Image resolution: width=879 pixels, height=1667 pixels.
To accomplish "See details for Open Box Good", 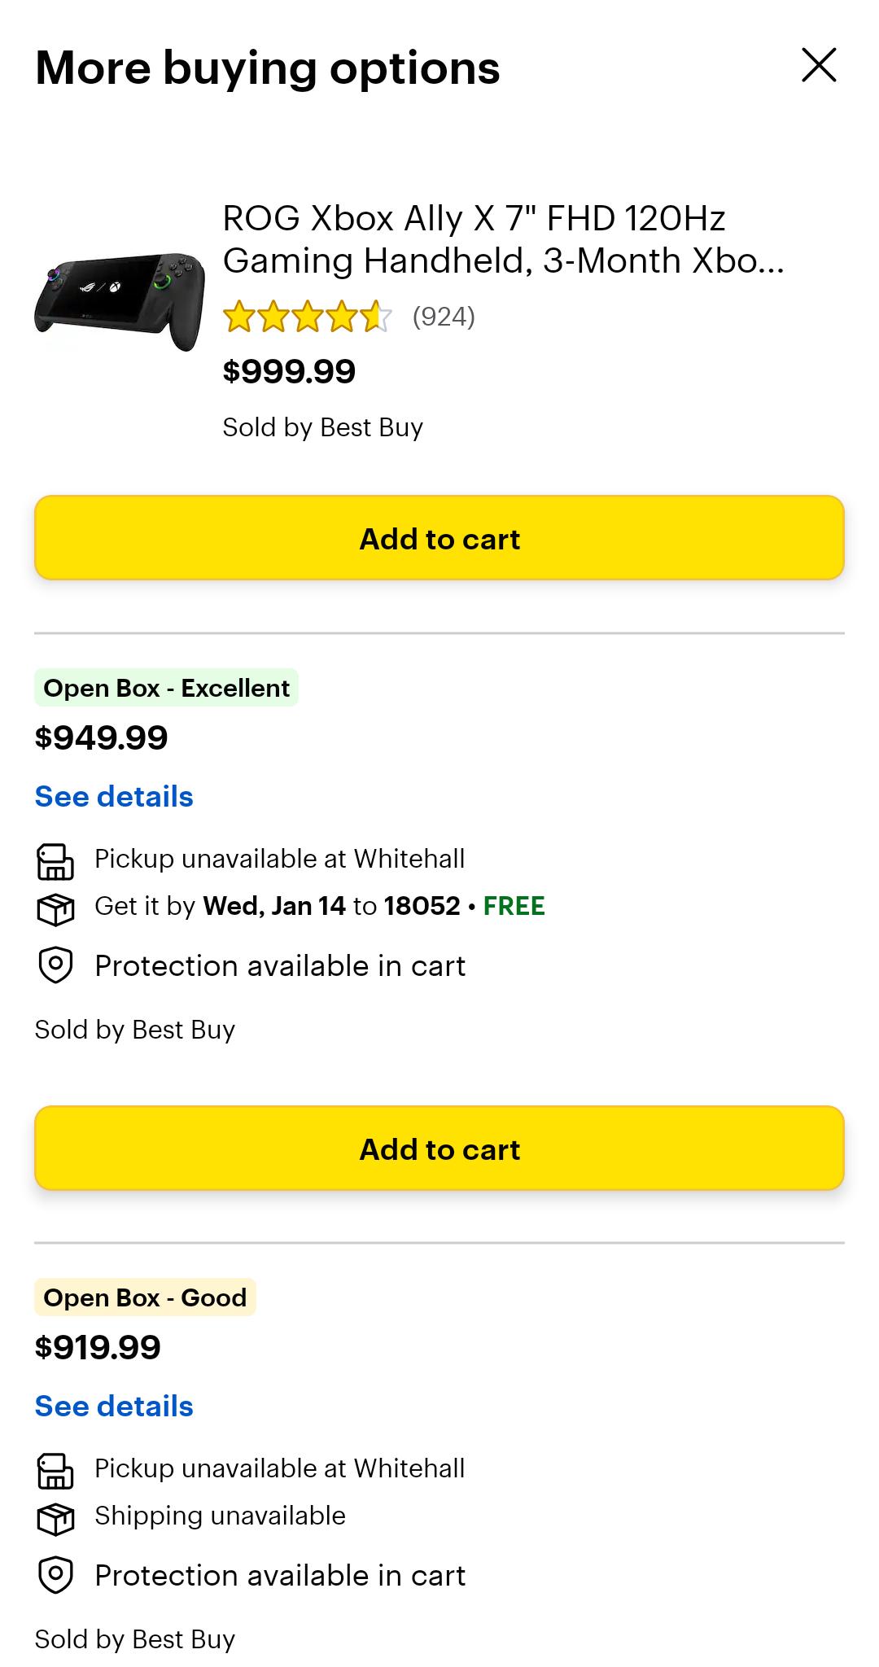I will [114, 1406].
